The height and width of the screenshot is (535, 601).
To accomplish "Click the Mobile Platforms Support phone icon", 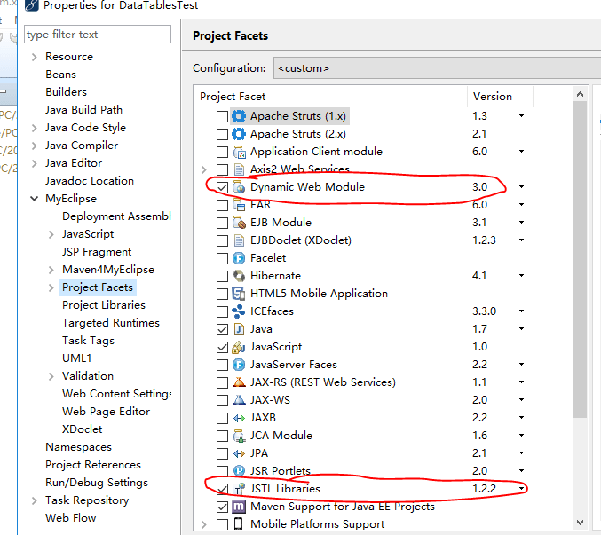I will tap(239, 523).
